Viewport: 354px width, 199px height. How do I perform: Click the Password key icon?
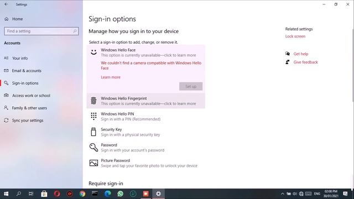point(93,148)
